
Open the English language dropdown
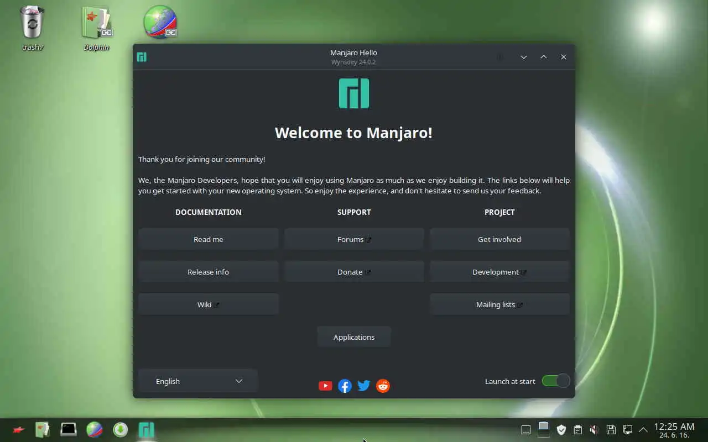click(198, 381)
